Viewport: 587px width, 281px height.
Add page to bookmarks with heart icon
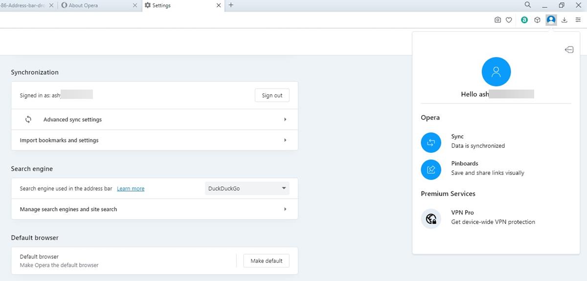click(x=509, y=20)
